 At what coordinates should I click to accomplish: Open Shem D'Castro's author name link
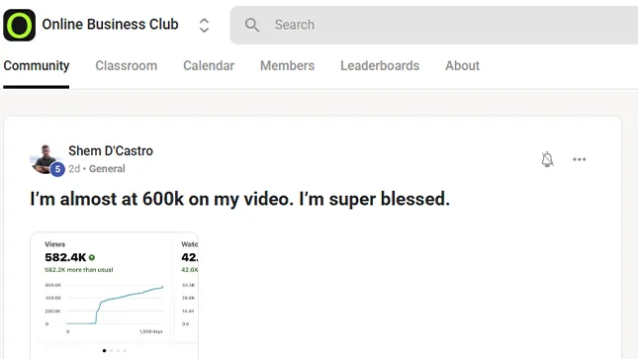[111, 150]
